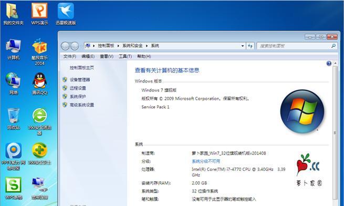
Task: Click the 萝卜家园 radish OEM logo
Action: 309,170
